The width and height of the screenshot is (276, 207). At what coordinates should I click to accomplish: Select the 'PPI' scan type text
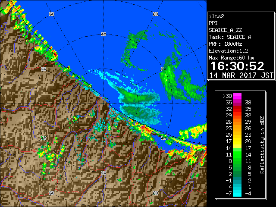(x=213, y=23)
